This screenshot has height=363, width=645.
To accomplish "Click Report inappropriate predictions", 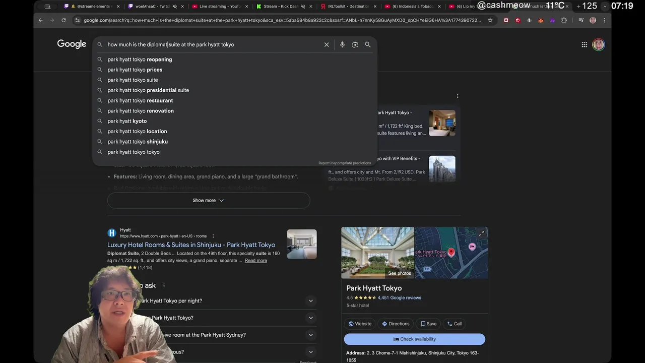I will 345,163.
